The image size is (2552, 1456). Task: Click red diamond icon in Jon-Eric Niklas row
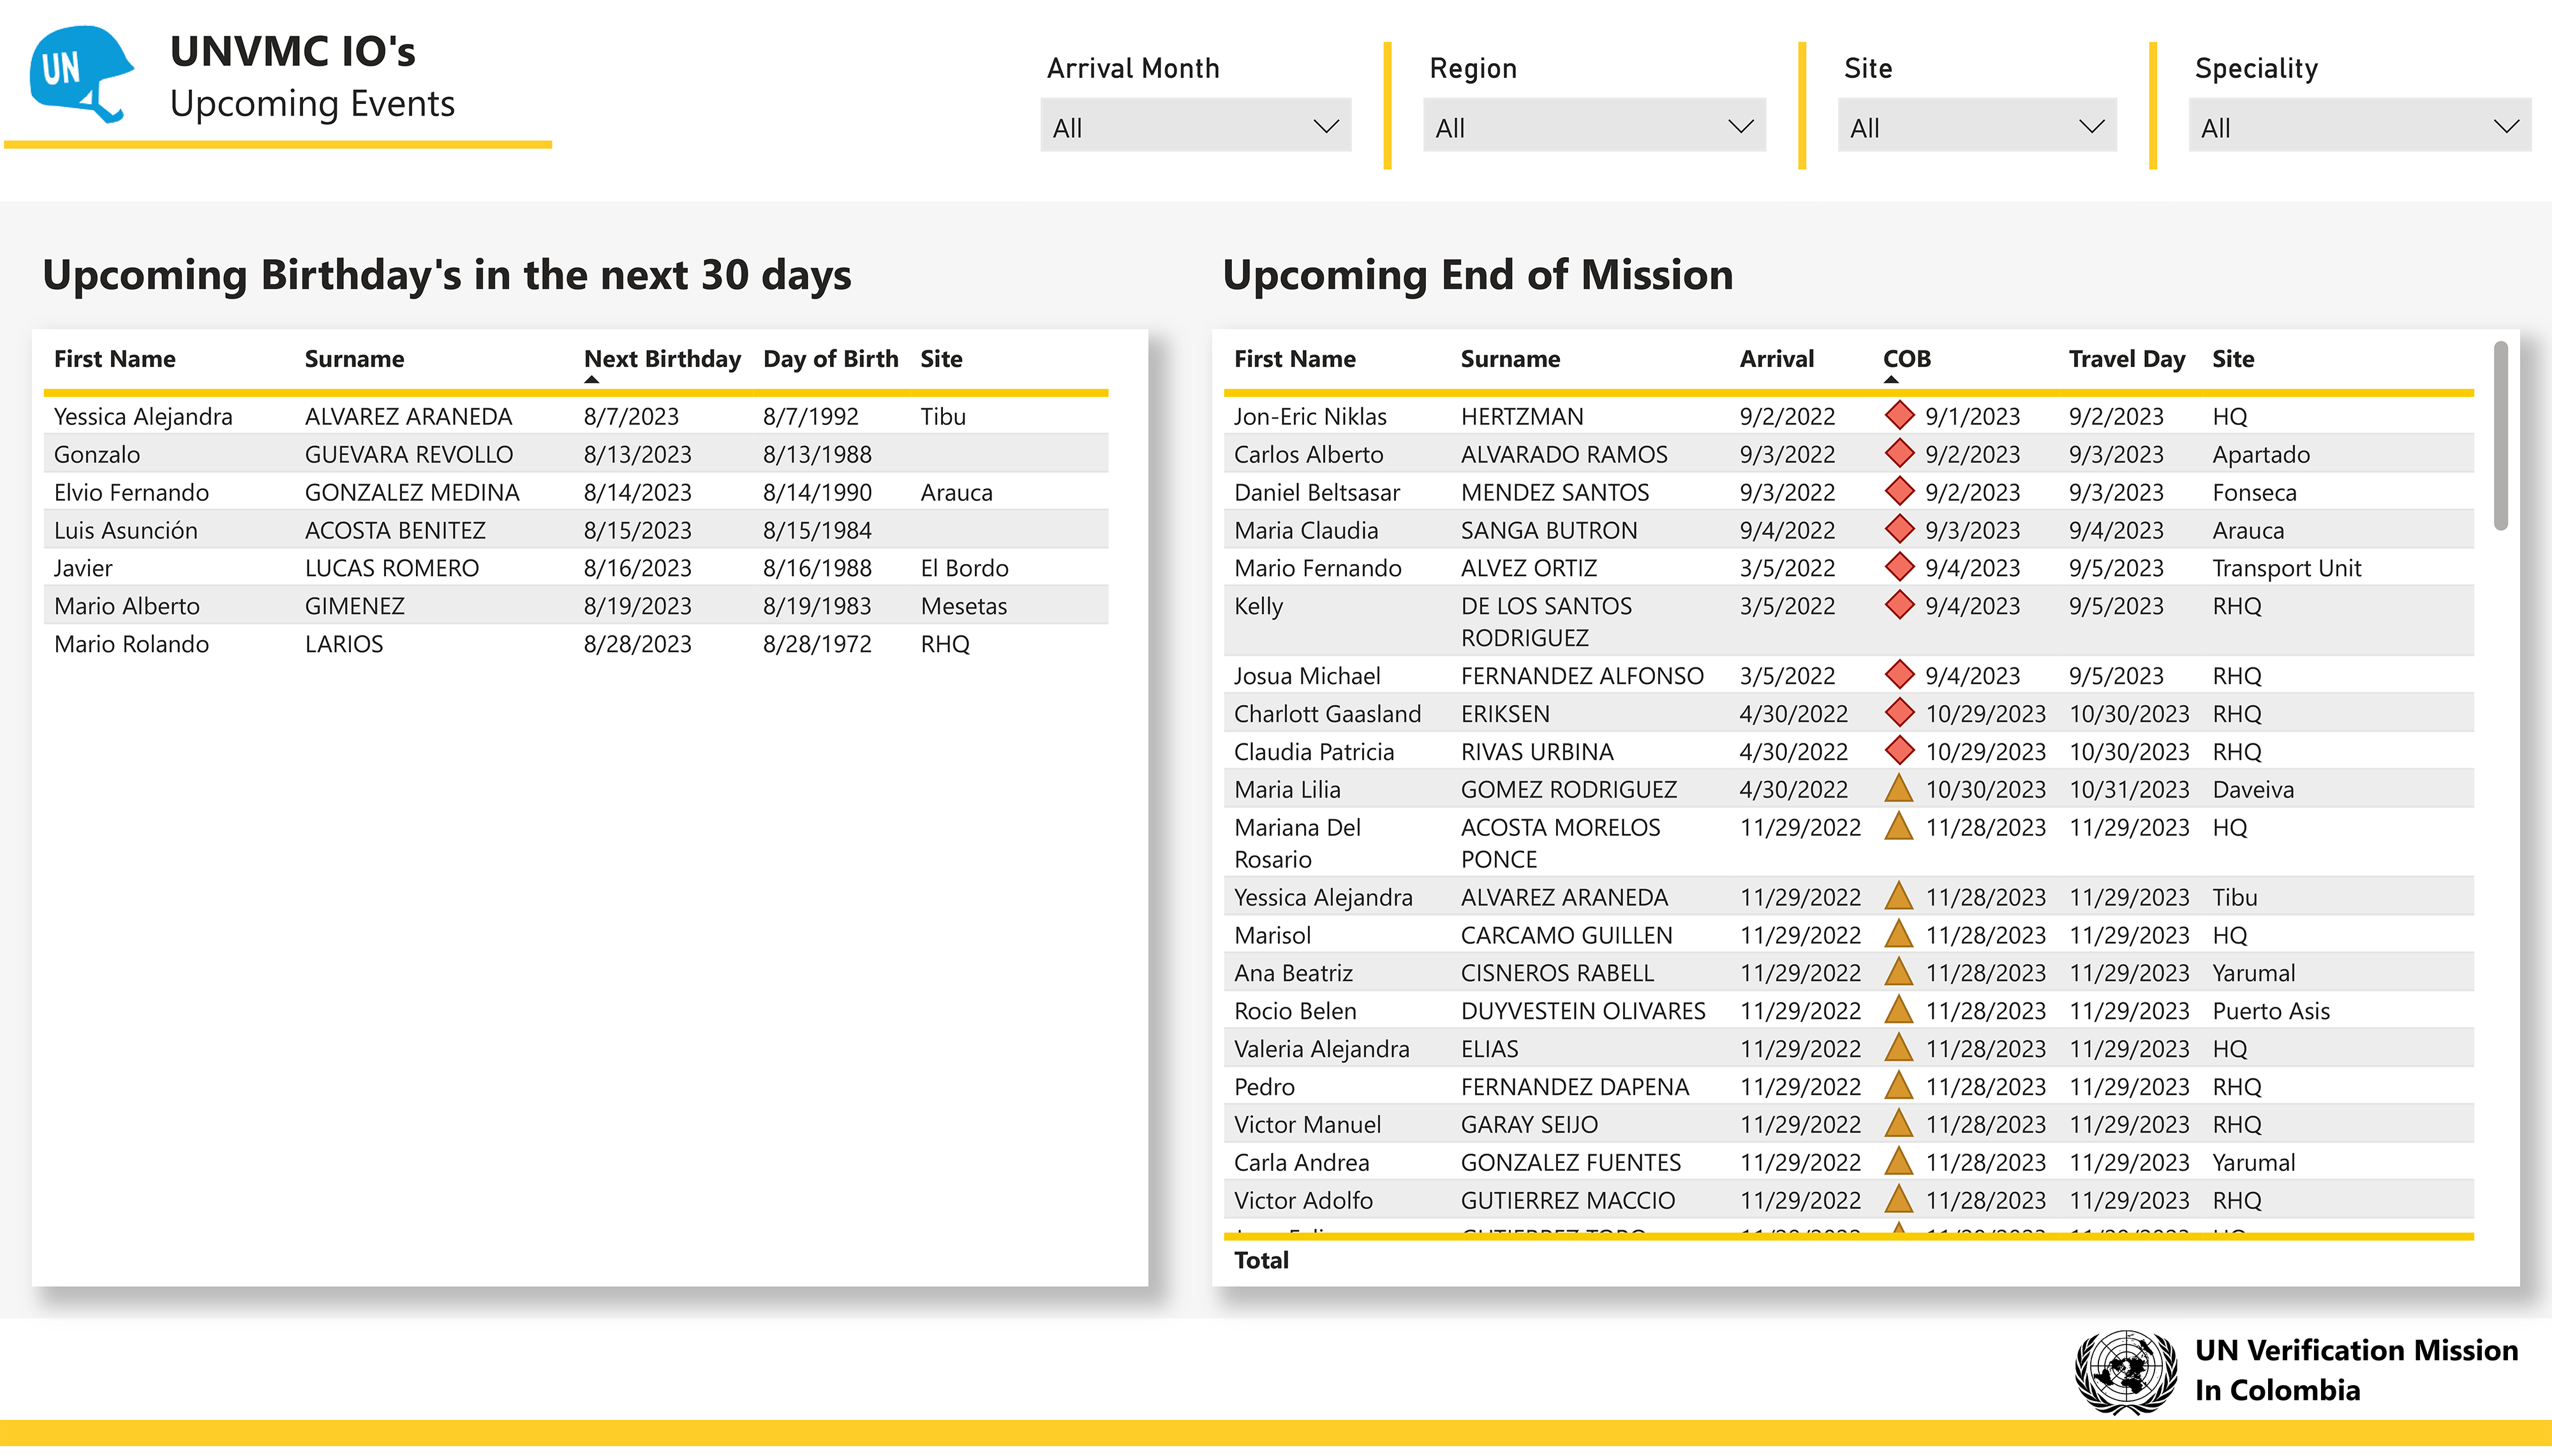point(1898,415)
